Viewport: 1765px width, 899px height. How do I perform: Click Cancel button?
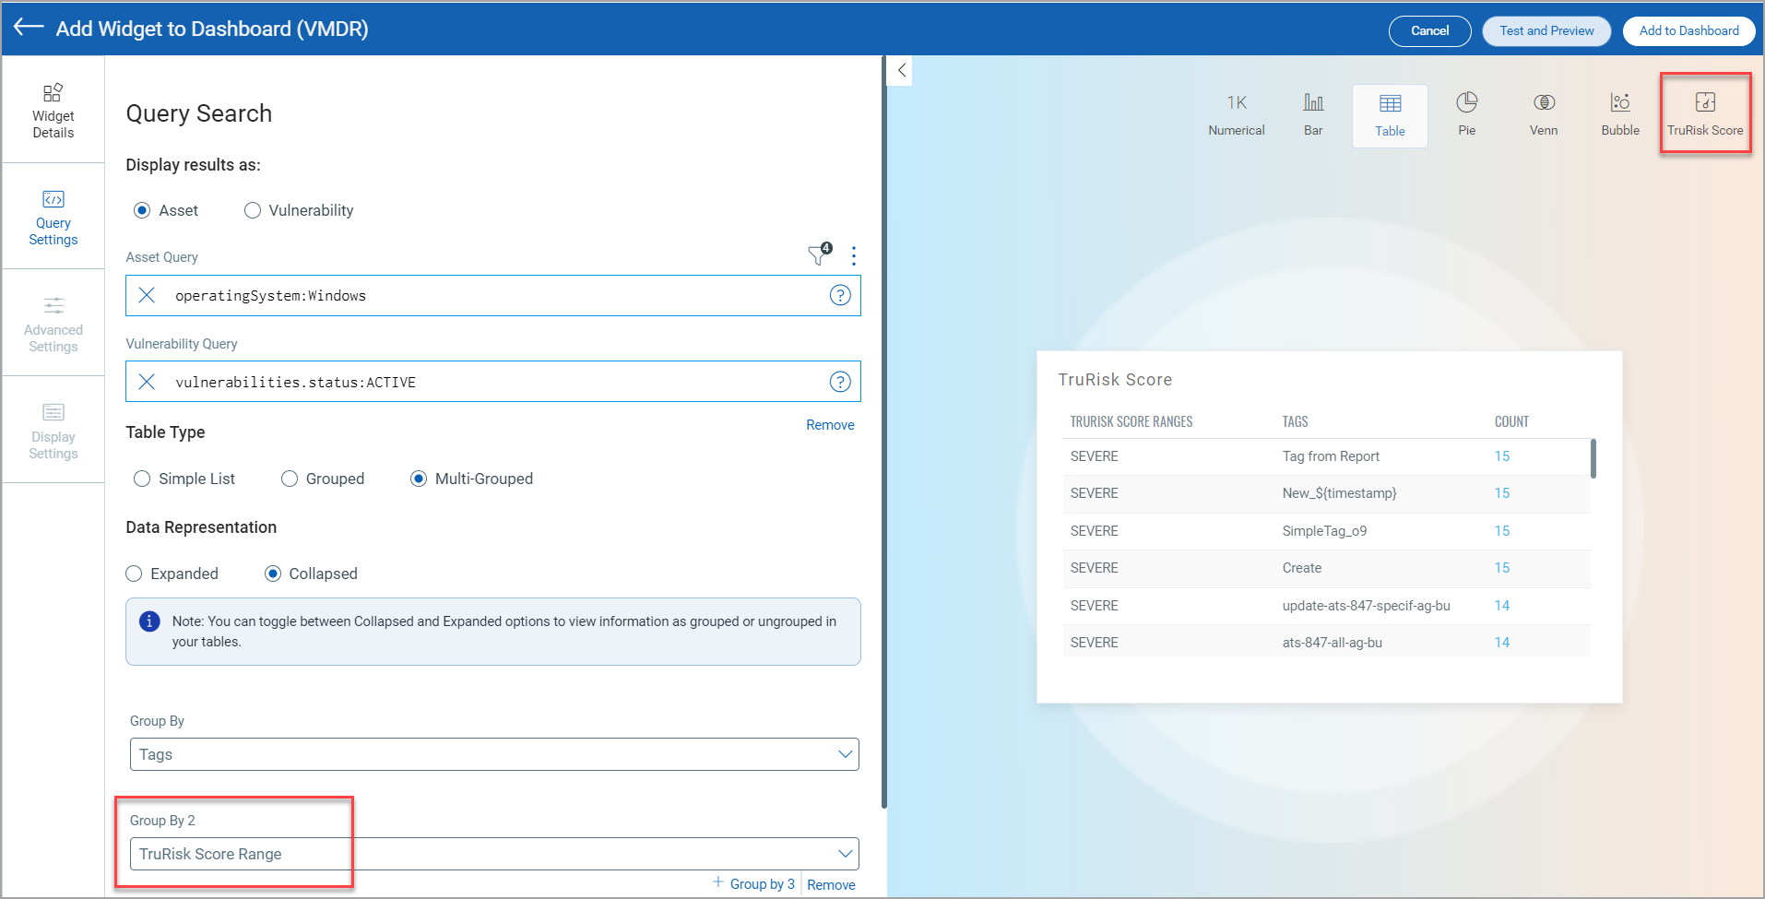(x=1429, y=30)
